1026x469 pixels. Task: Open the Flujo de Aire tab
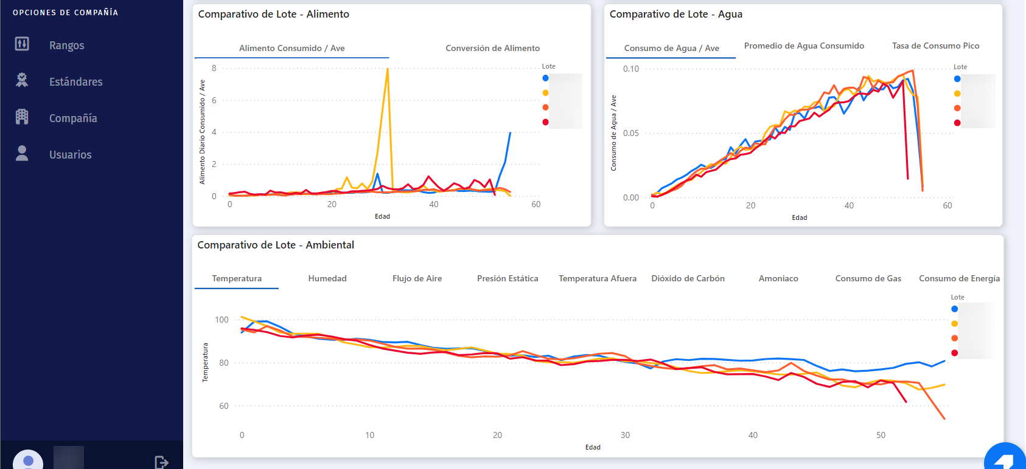click(x=417, y=278)
